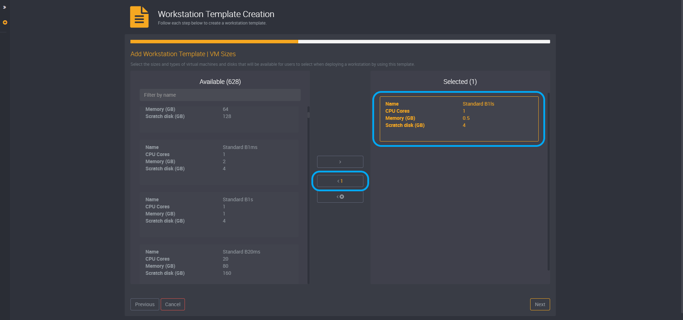Viewport: 683px width, 320px height.
Task: Select the Standard B1ls card in Selected list
Action: 459,119
